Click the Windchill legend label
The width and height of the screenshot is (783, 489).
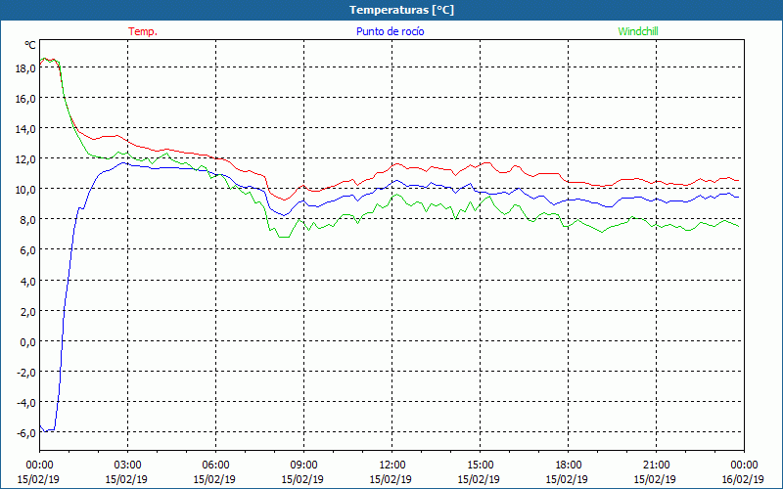[638, 31]
